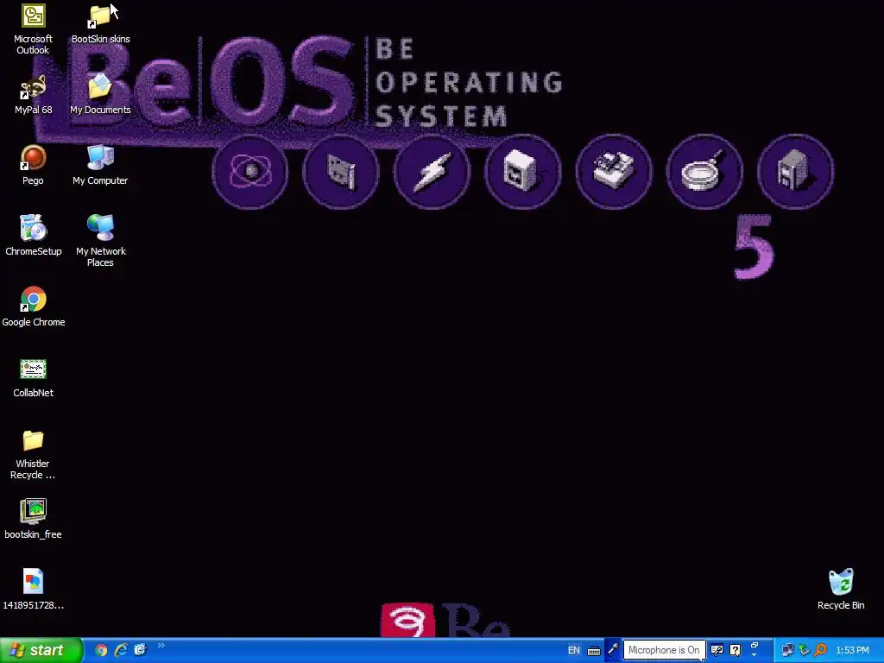This screenshot has width=884, height=663.
Task: Select the BootSkin skins folder shortcut
Action: click(x=100, y=23)
